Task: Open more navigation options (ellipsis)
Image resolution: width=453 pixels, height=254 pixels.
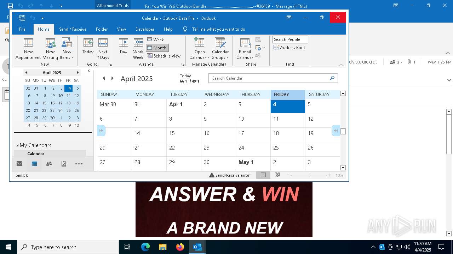Action: click(x=79, y=164)
